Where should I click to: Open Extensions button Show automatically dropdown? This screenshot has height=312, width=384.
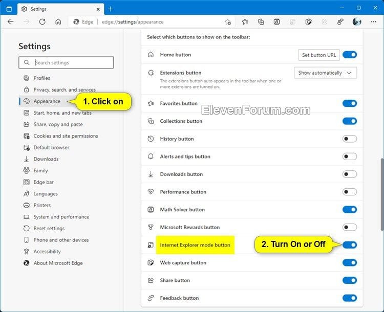click(325, 73)
